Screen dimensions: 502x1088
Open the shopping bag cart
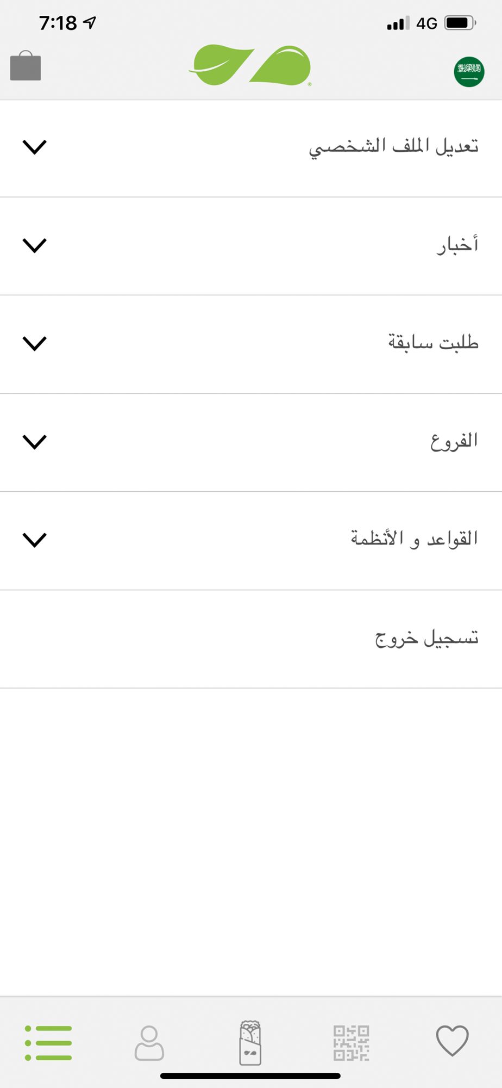[x=26, y=66]
